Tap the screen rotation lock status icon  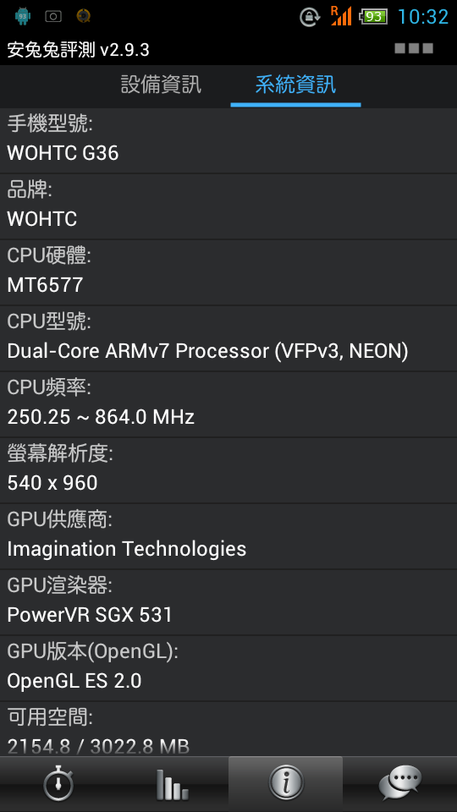tap(310, 17)
